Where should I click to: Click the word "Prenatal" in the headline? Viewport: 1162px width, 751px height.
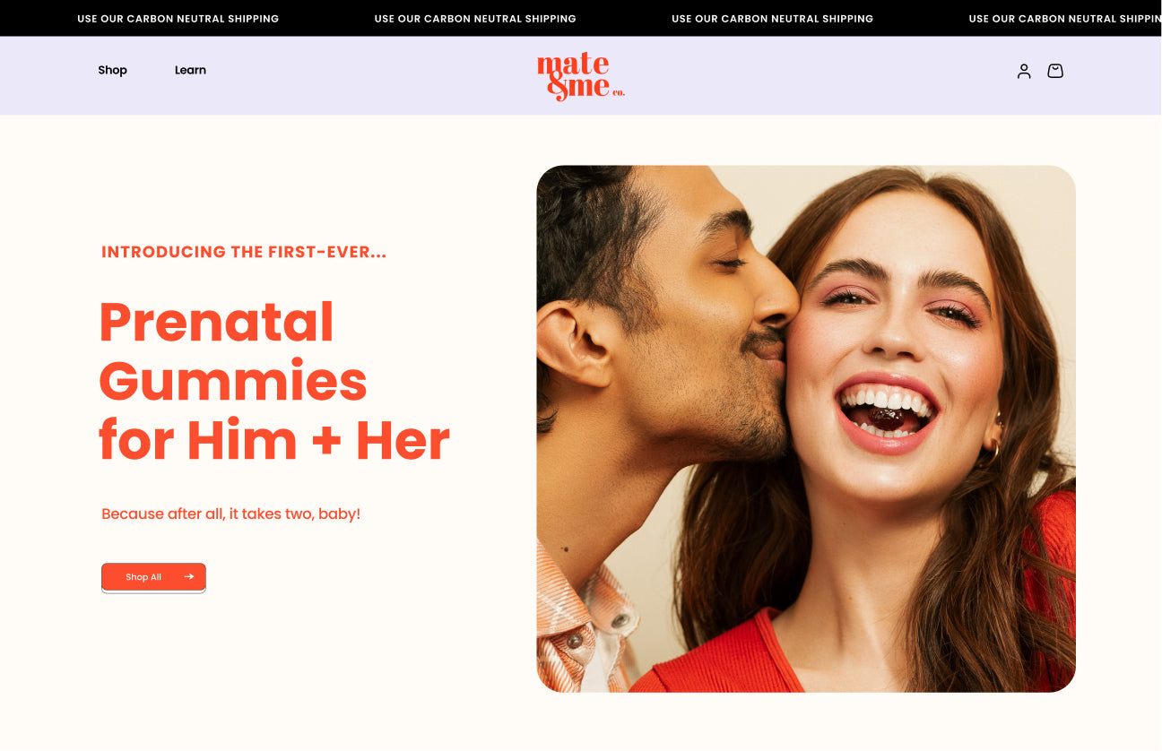click(217, 323)
